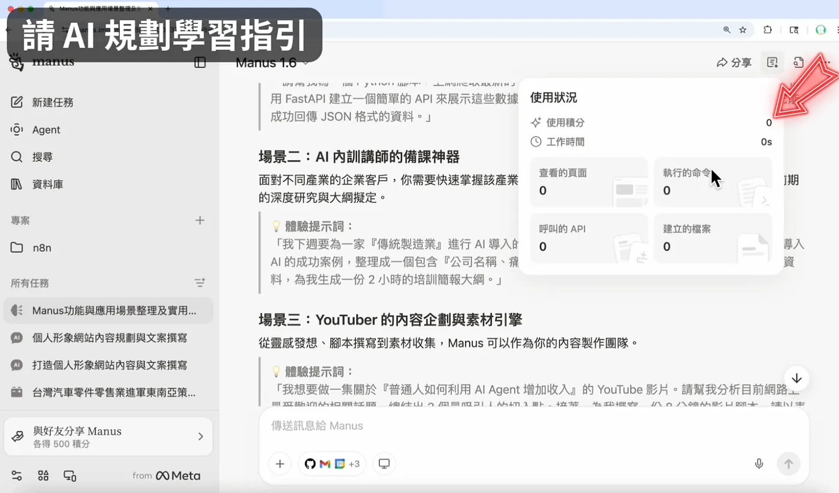Viewport: 839px width, 493px height.
Task: Bookmark this page with the star icon
Action: click(743, 29)
